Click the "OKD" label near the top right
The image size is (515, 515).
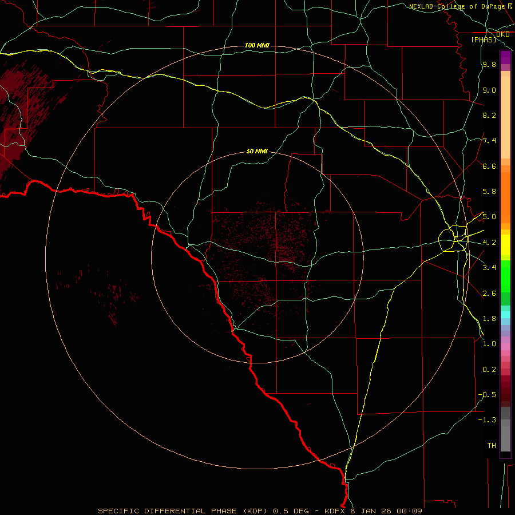point(502,34)
